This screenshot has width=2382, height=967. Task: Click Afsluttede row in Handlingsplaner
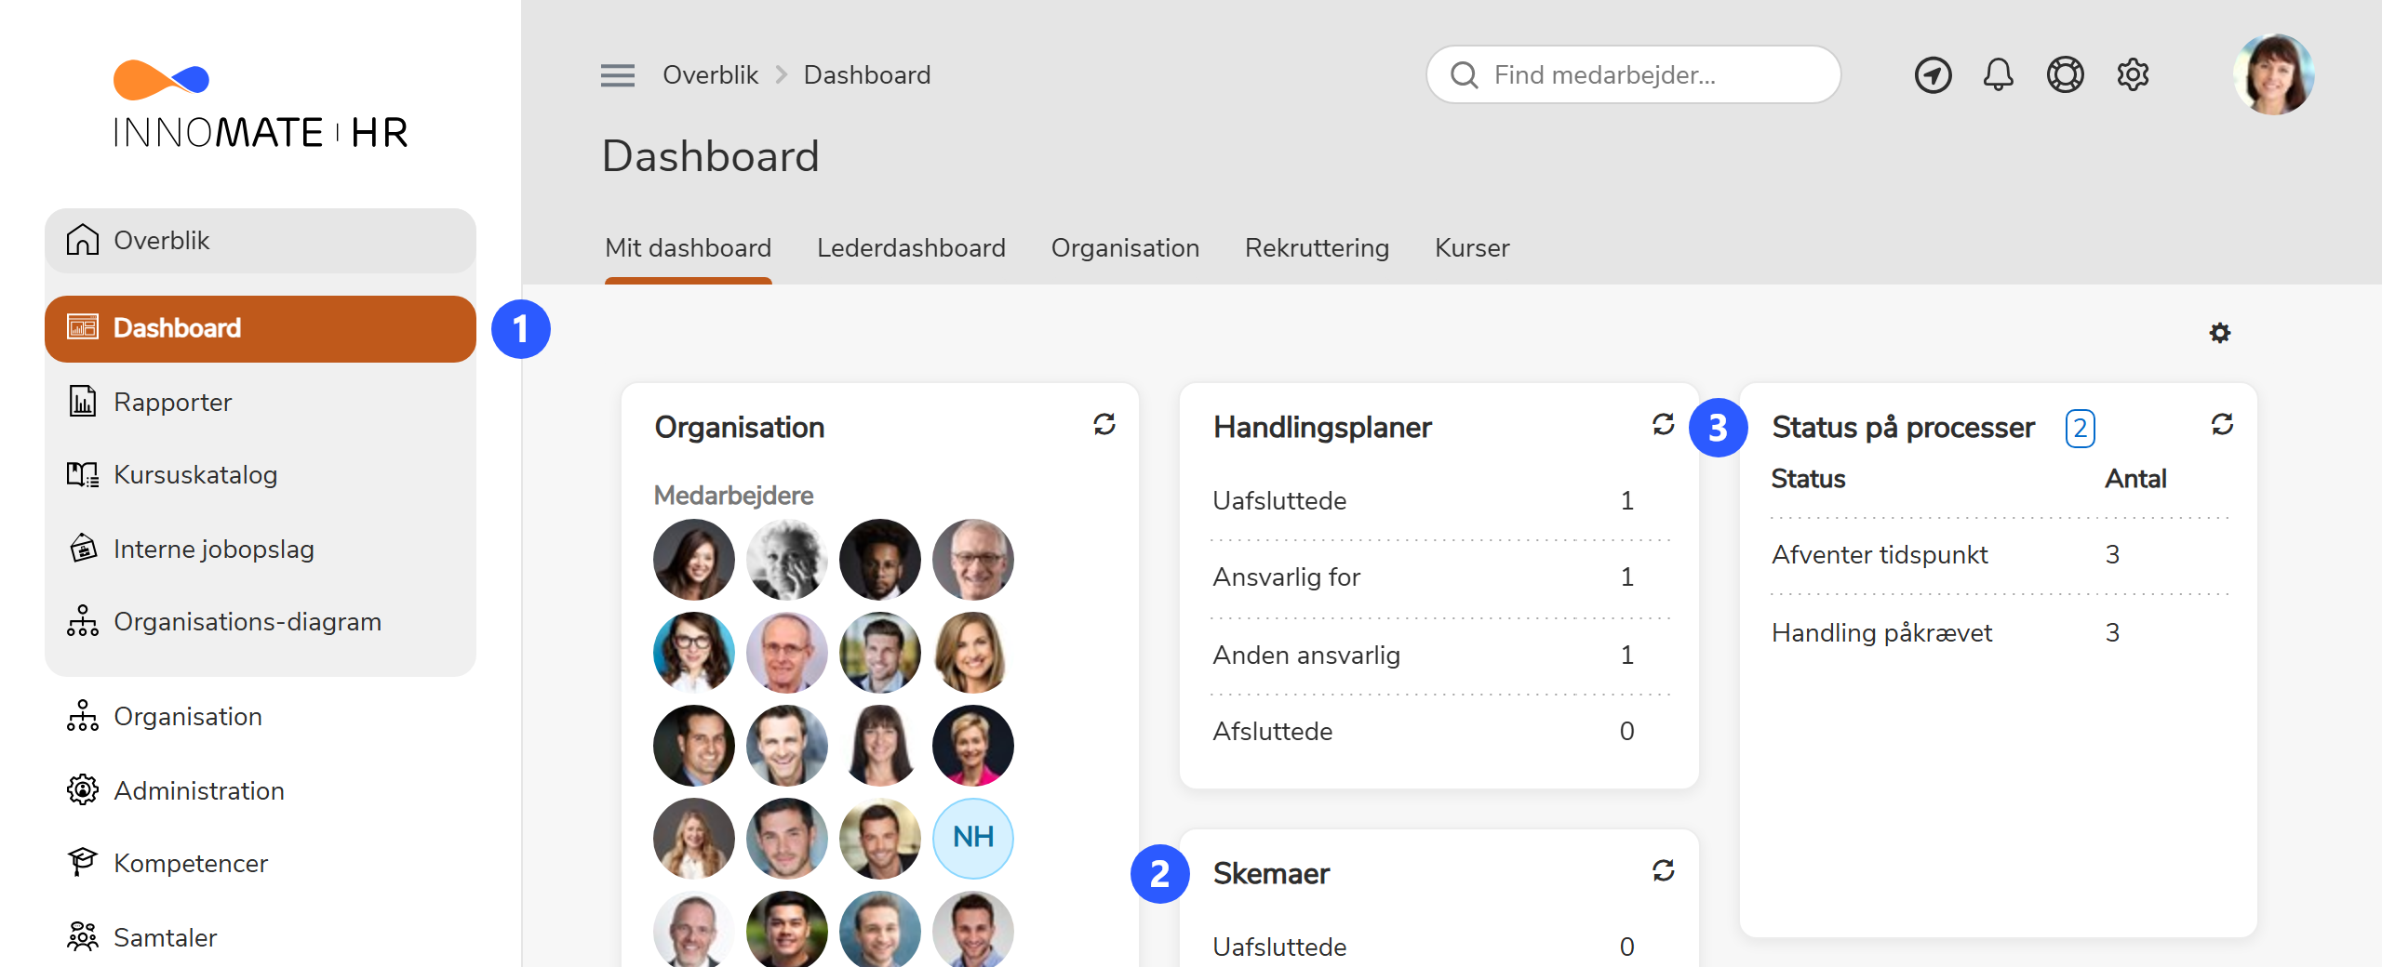[1439, 732]
